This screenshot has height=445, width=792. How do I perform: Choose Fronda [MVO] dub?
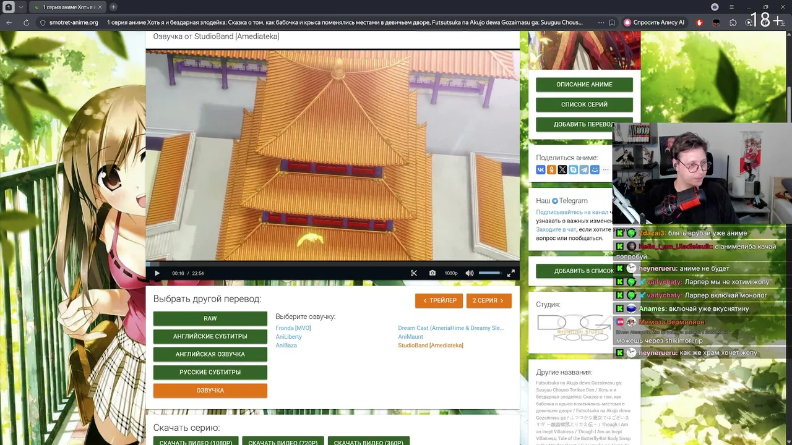(293, 328)
